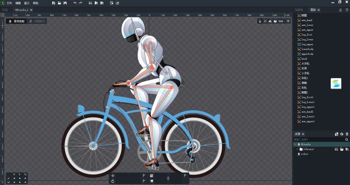Click the open project folder icon
This screenshot has height=185, width=350.
(59, 3)
